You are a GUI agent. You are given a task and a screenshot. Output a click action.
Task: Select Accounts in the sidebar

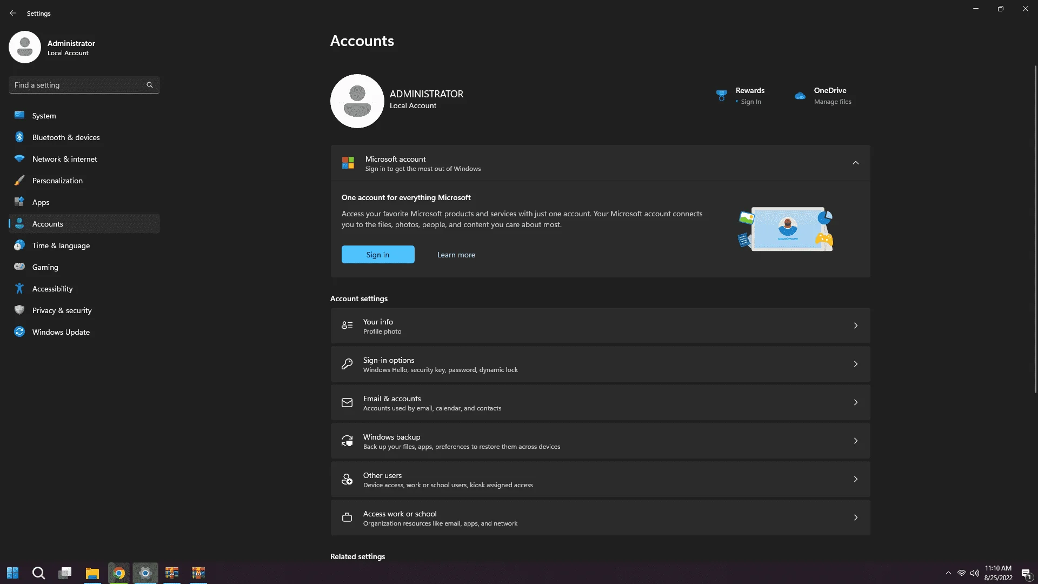(x=84, y=224)
